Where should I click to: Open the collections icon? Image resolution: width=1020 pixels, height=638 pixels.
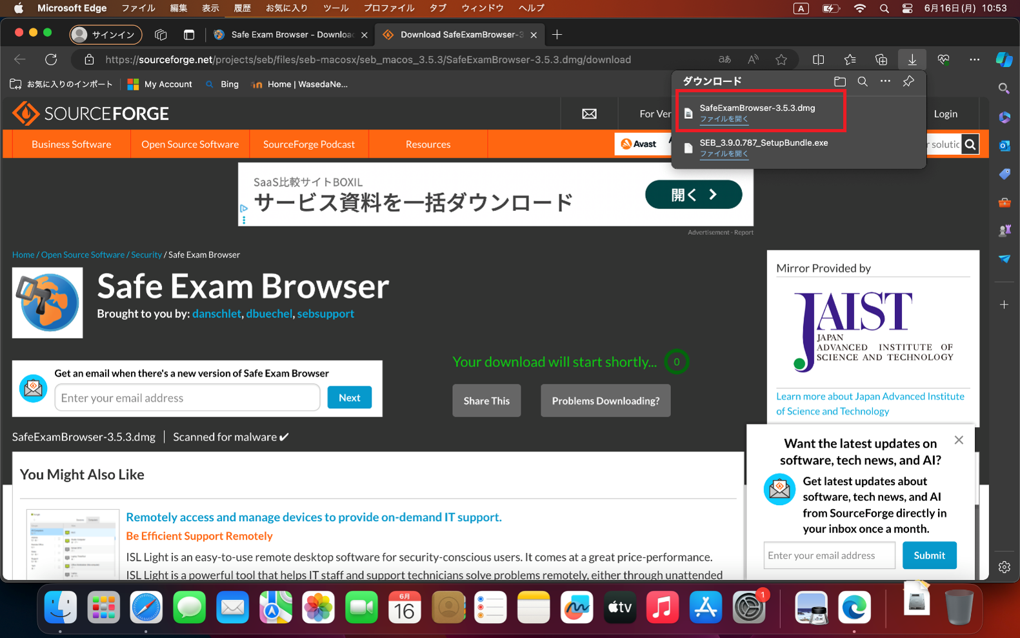(881, 59)
